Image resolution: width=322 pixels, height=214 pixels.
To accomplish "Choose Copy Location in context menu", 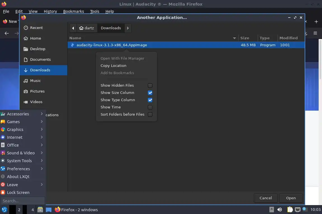I will tap(113, 65).
